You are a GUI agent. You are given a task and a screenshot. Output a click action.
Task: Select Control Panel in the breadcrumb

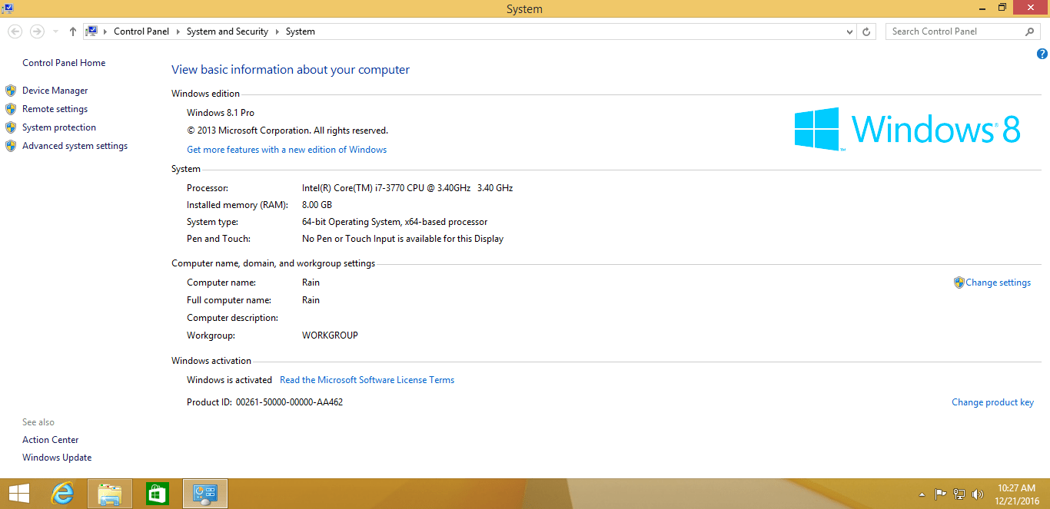[141, 31]
